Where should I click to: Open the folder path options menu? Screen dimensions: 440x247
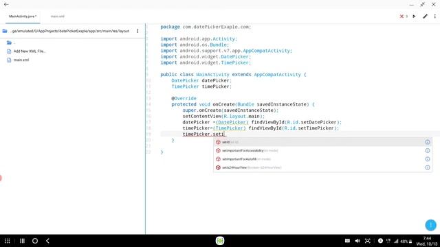click(x=137, y=31)
